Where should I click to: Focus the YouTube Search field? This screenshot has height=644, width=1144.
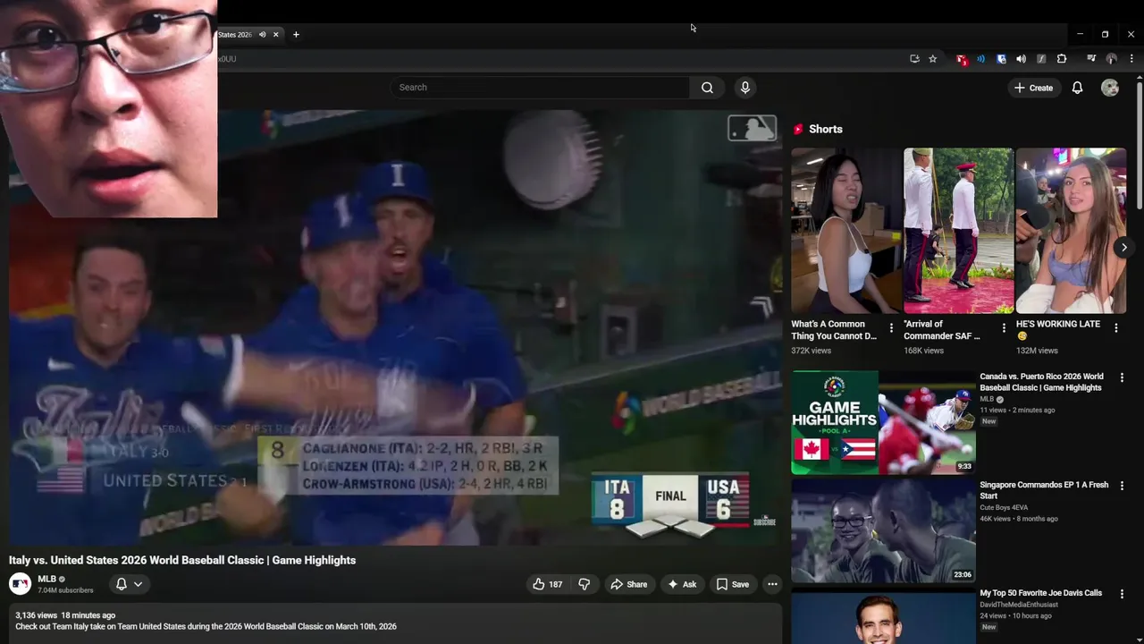pos(540,88)
